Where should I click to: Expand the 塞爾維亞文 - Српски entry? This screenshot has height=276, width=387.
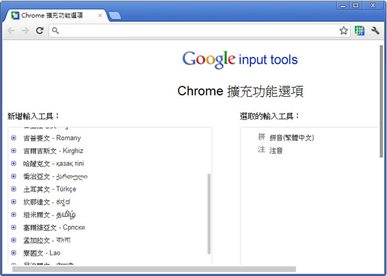pyautogui.click(x=14, y=228)
